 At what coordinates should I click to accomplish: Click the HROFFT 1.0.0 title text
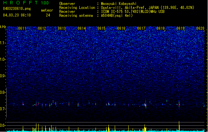click(x=26, y=3)
